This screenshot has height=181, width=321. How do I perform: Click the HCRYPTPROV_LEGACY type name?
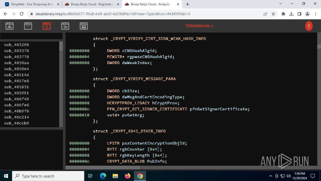tap(128, 103)
